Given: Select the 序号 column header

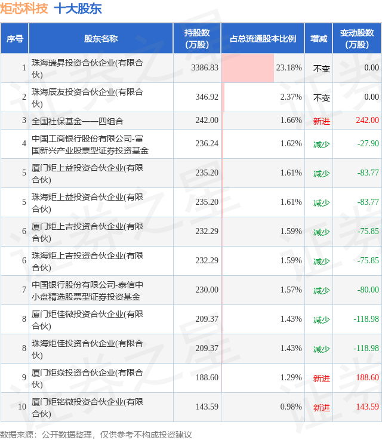Looking at the screenshot, I should [x=14, y=38].
